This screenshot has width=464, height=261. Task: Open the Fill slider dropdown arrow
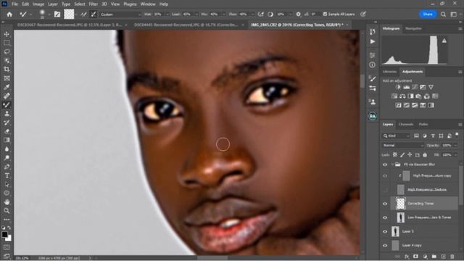(455, 154)
